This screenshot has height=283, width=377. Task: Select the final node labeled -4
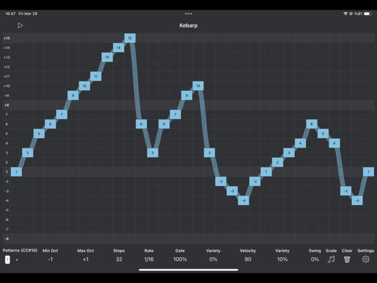point(357,200)
